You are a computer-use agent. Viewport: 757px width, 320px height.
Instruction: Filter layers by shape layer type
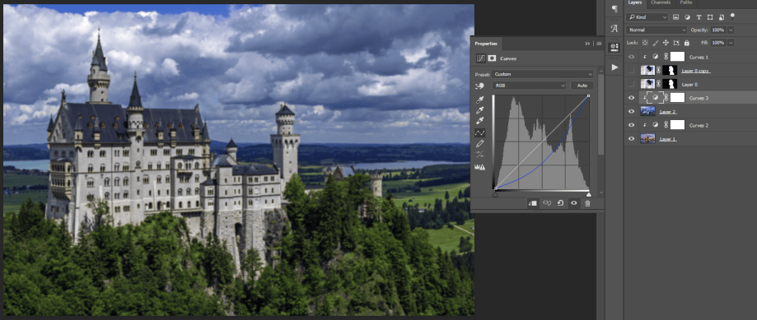[710, 17]
